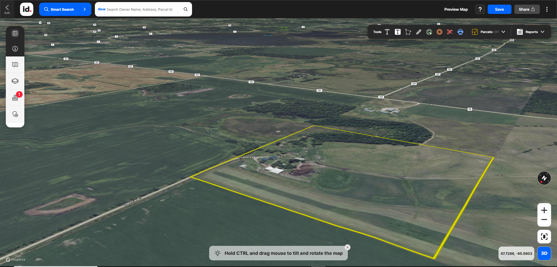Select the orange concentric rings radius tool
This screenshot has width=557, height=267.
[x=440, y=32]
